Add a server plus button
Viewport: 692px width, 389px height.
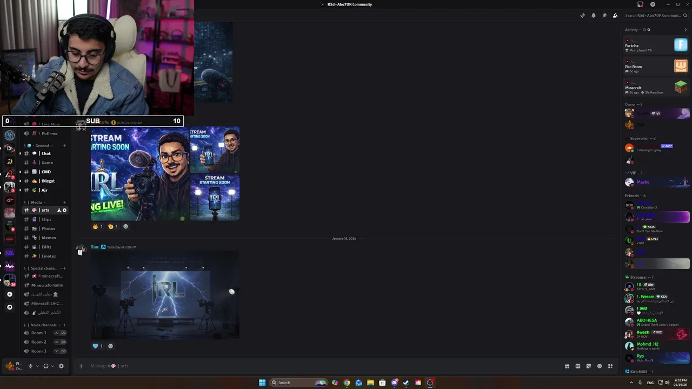pos(9,294)
